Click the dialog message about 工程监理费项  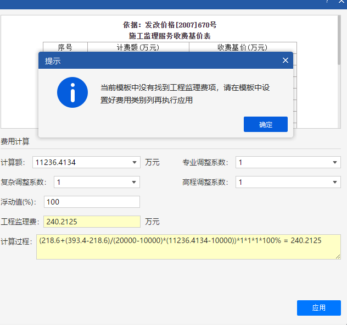pyautogui.click(x=185, y=94)
